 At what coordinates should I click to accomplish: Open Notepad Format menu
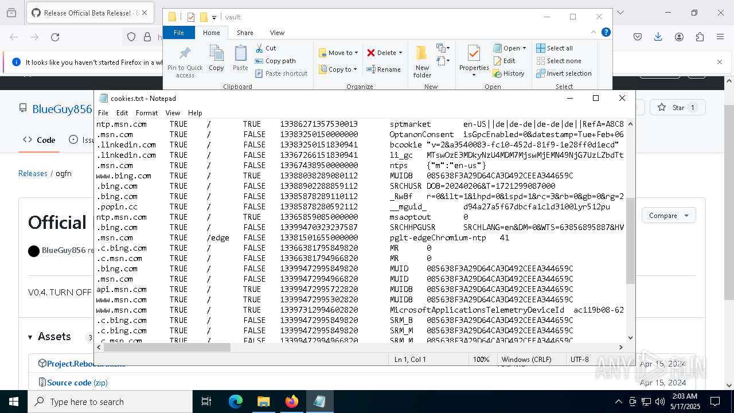[147, 113]
